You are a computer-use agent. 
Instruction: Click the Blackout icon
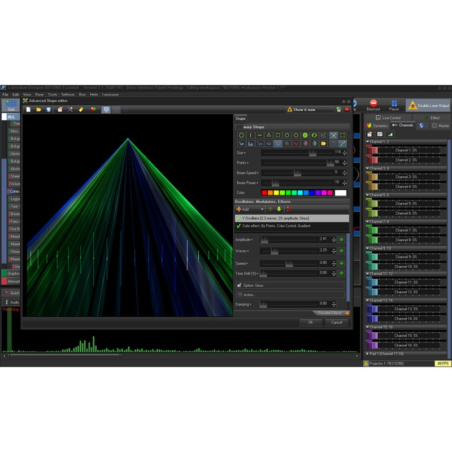[373, 103]
